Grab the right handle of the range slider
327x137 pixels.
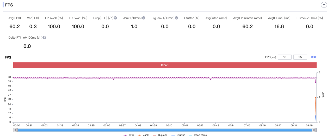coord(315,130)
